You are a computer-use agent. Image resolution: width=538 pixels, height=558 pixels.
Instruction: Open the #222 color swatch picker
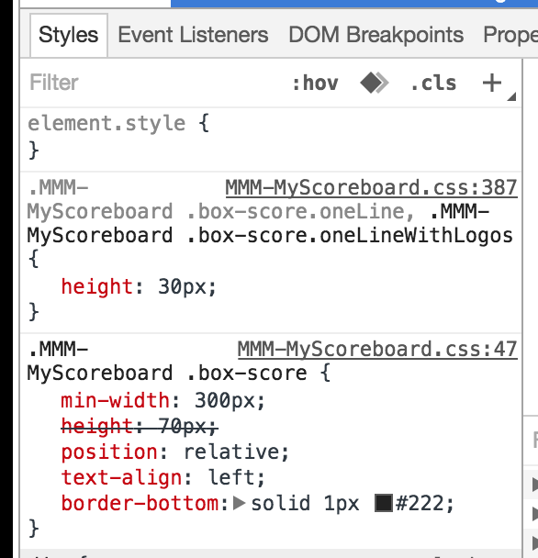click(384, 503)
